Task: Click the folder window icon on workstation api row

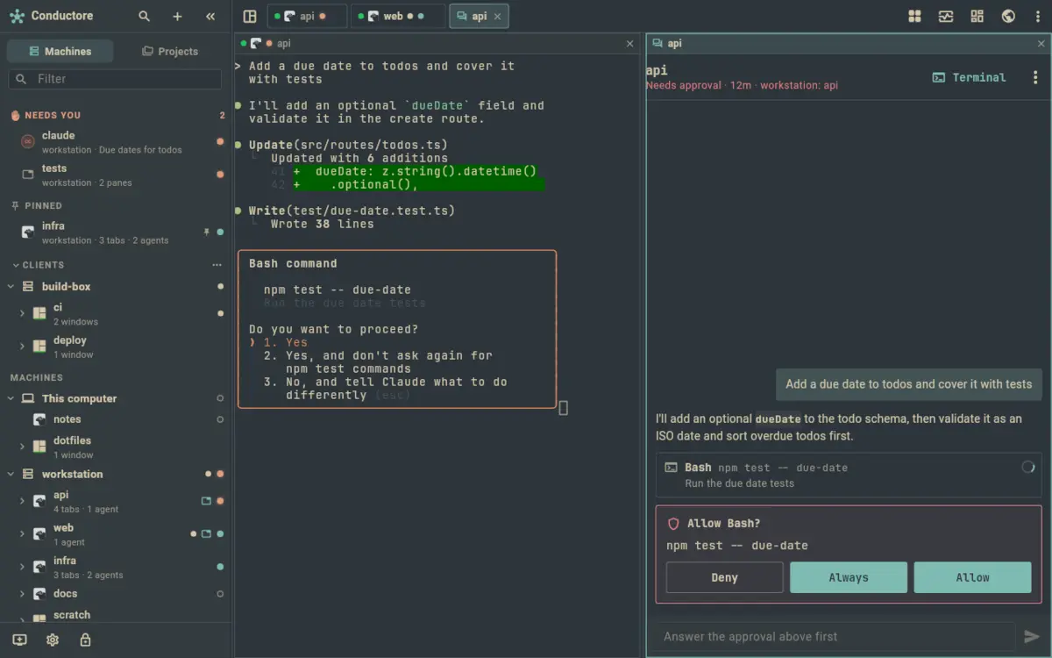Action: pos(206,501)
